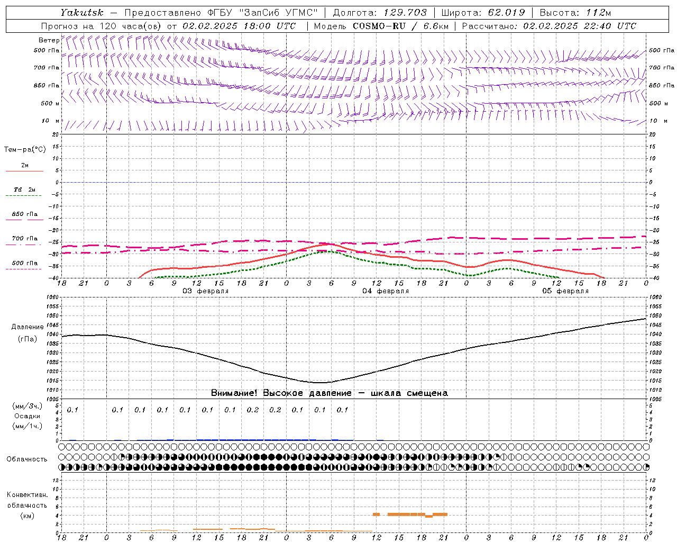677x542 pixels.
Task: Click the "(мм/3ч.)" precipitation unit label
Action: tap(28, 406)
